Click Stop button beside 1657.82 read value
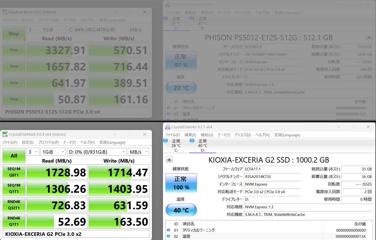The width and height of the screenshot is (376, 240). tap(14, 66)
